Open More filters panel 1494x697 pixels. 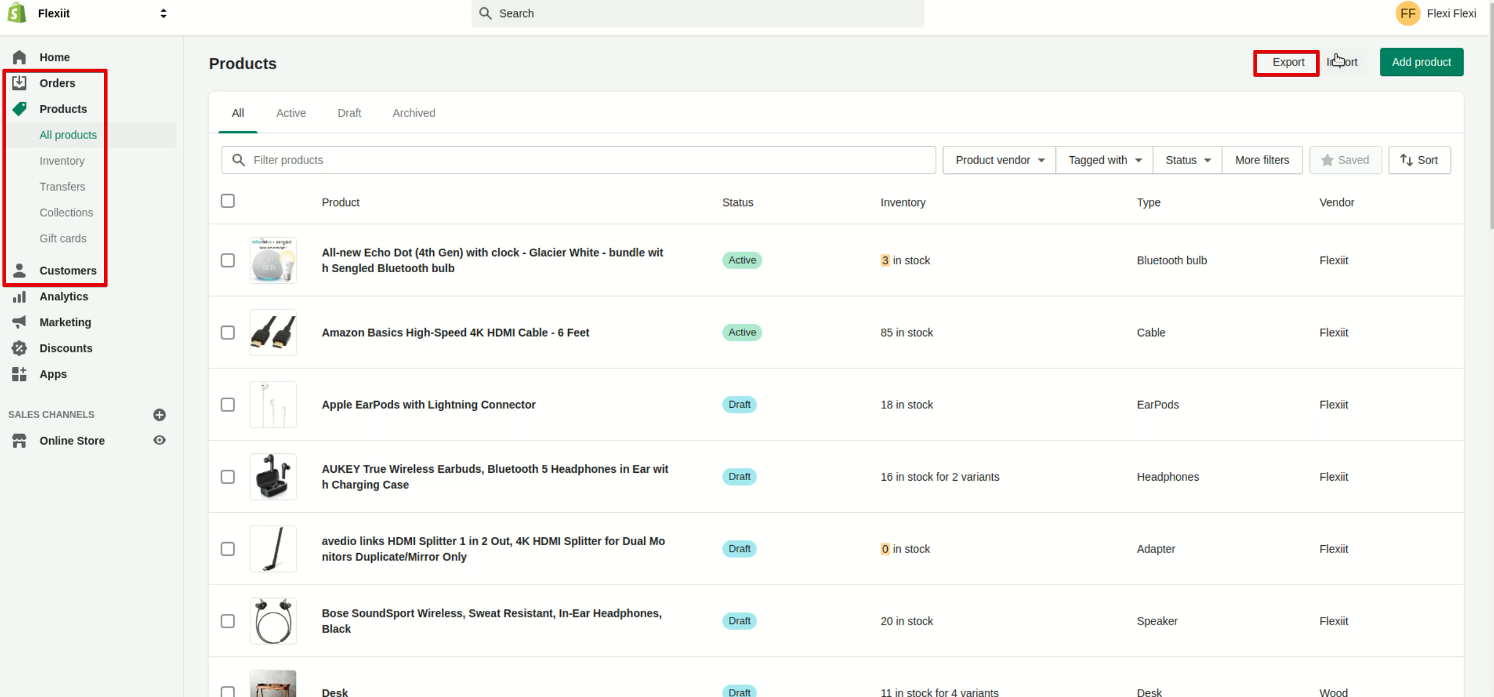[x=1262, y=160]
